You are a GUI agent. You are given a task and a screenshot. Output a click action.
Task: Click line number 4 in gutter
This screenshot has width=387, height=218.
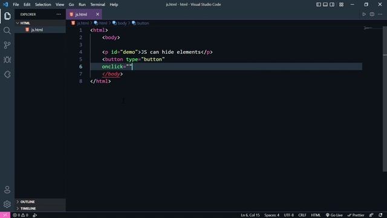(x=80, y=52)
